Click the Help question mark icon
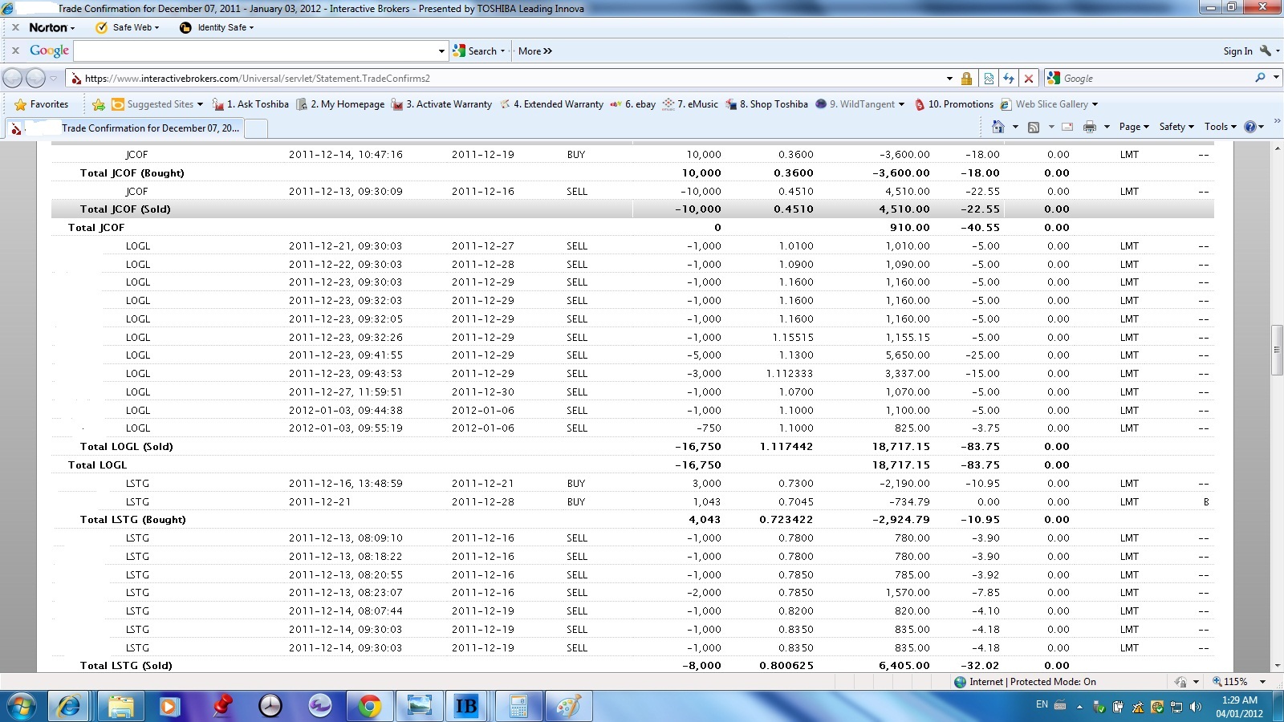The height and width of the screenshot is (722, 1284). tap(1249, 127)
